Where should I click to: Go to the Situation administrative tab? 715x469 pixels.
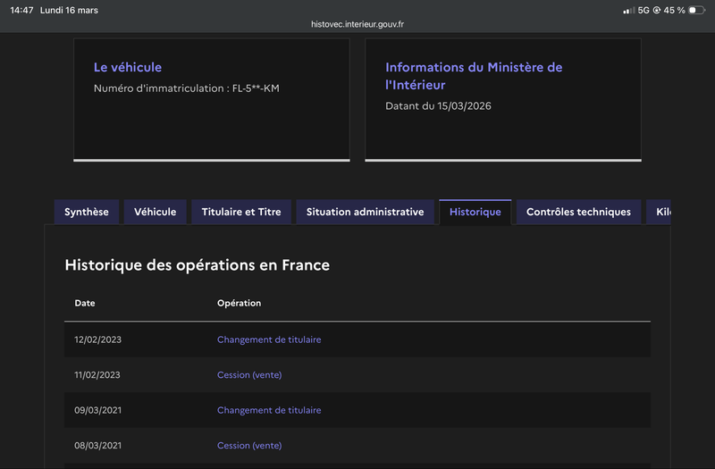click(365, 212)
